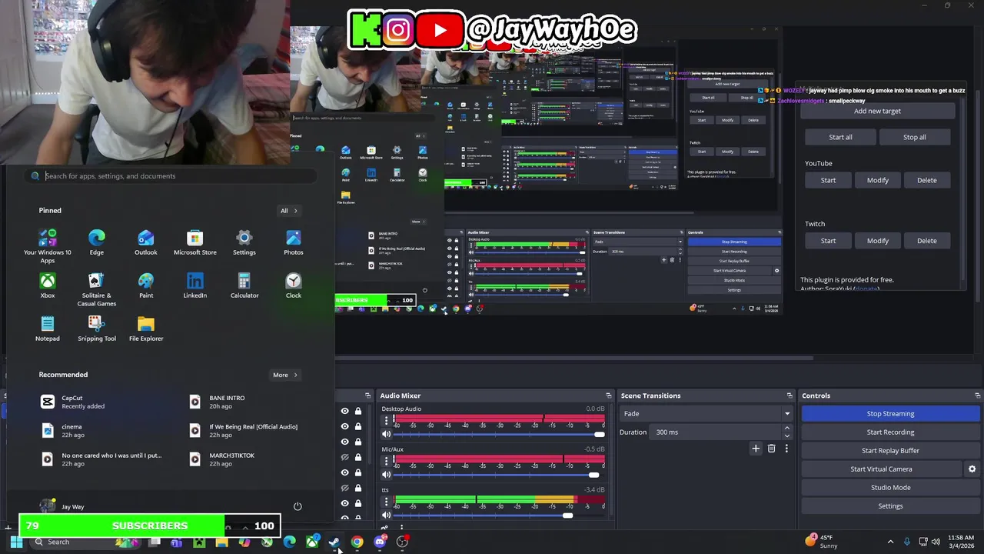Open the Calculator app
The width and height of the screenshot is (984, 554).
pyautogui.click(x=244, y=285)
